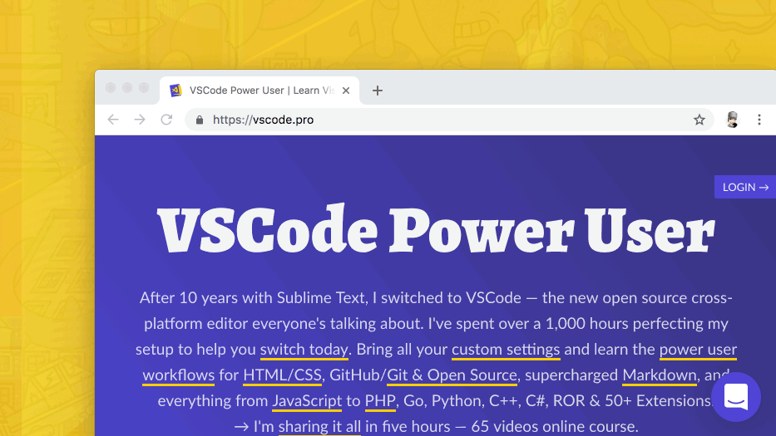The width and height of the screenshot is (776, 436).
Task: Follow the "JavaScript" link
Action: (307, 401)
